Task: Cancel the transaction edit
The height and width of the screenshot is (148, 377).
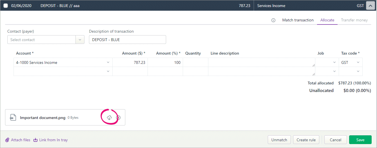Action: 336,140
